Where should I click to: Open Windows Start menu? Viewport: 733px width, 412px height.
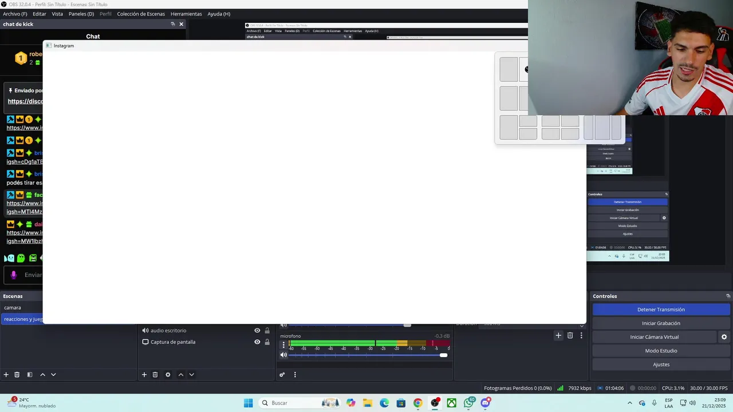click(x=248, y=403)
